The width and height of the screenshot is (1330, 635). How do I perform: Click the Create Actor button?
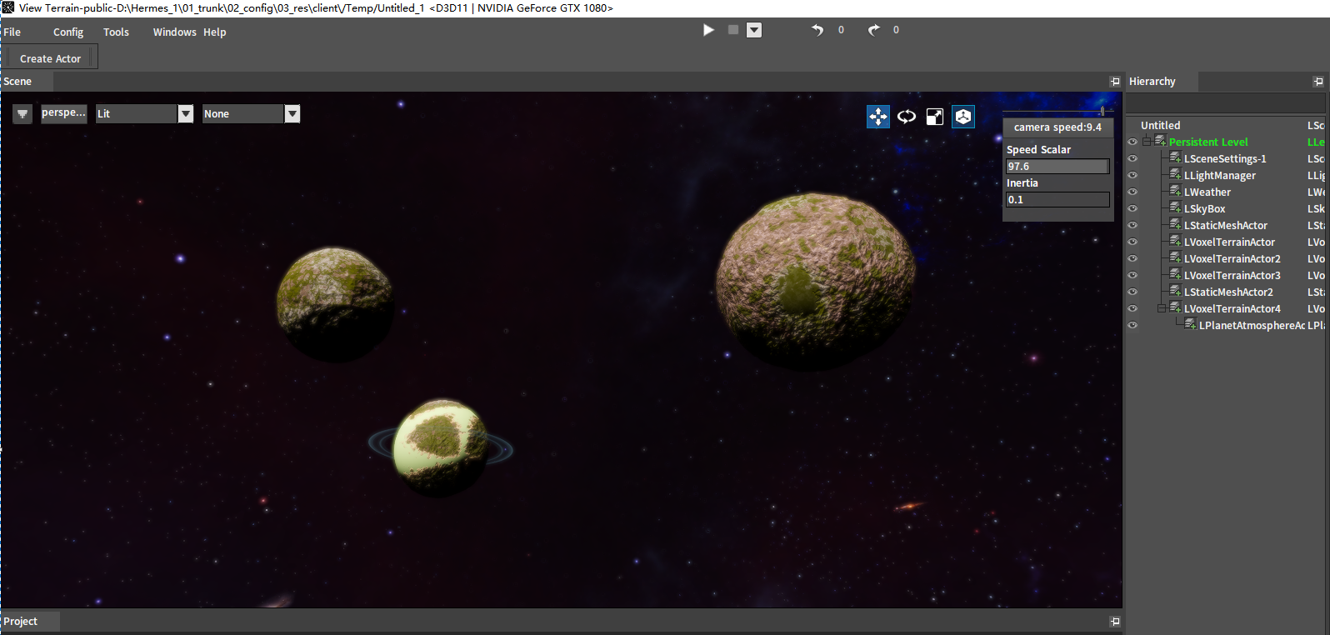(50, 59)
